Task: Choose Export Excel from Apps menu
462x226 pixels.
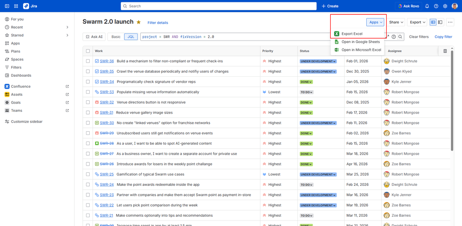Action: pyautogui.click(x=357, y=34)
